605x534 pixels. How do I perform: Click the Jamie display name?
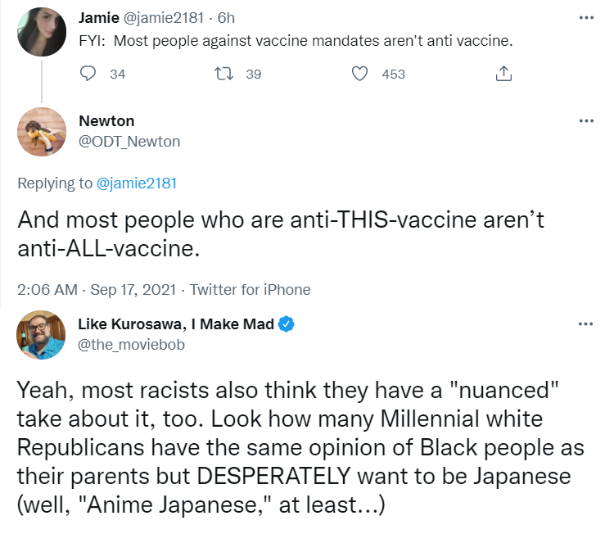pos(99,17)
